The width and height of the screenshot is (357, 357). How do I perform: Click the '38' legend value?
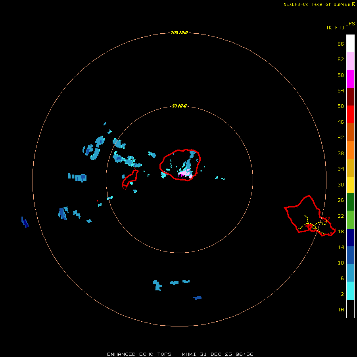click(x=341, y=153)
